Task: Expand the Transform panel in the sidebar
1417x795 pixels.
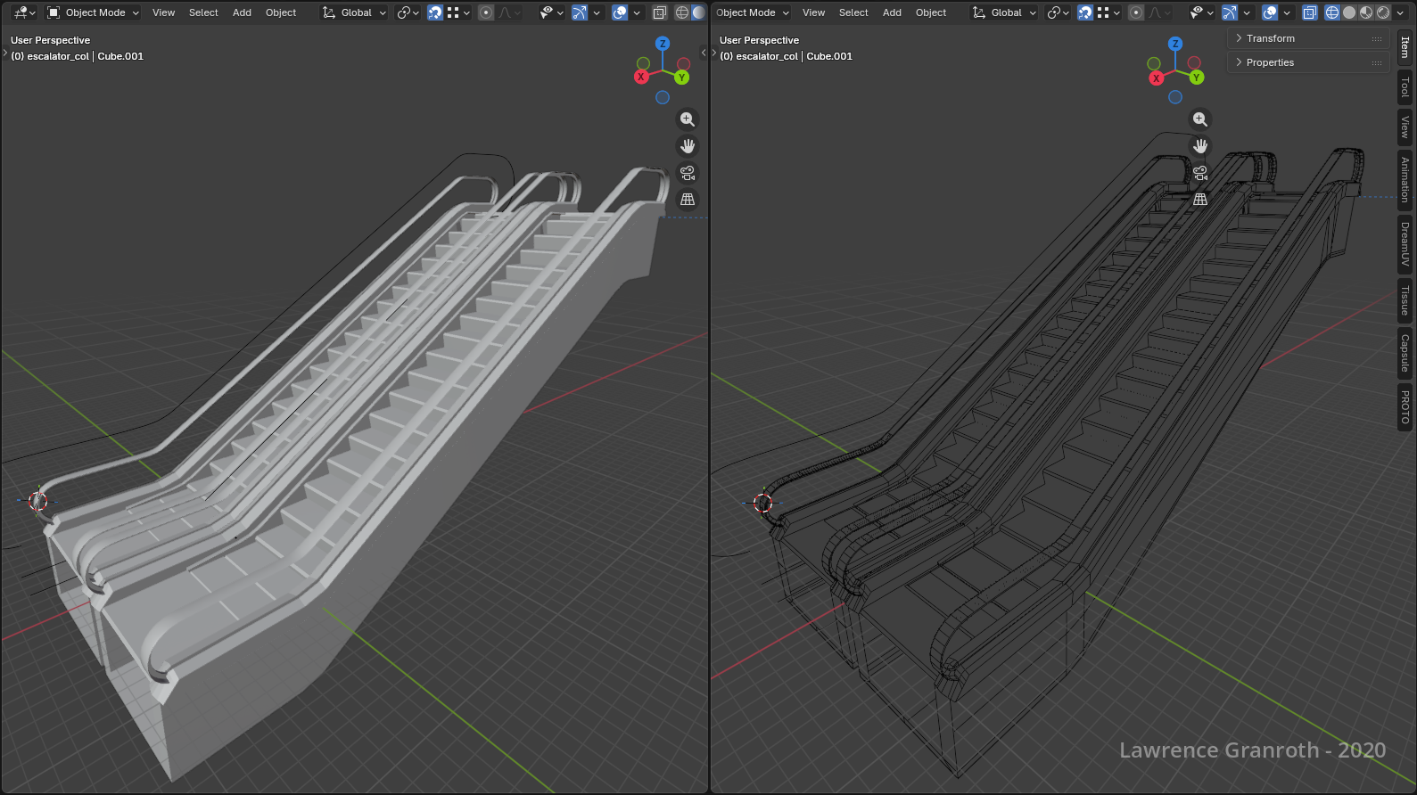Action: [x=1270, y=38]
